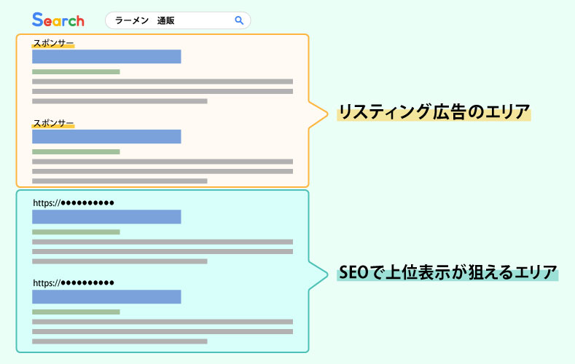The image size is (575, 364).
Task: Open the first organic result's blue title
Action: (x=106, y=217)
